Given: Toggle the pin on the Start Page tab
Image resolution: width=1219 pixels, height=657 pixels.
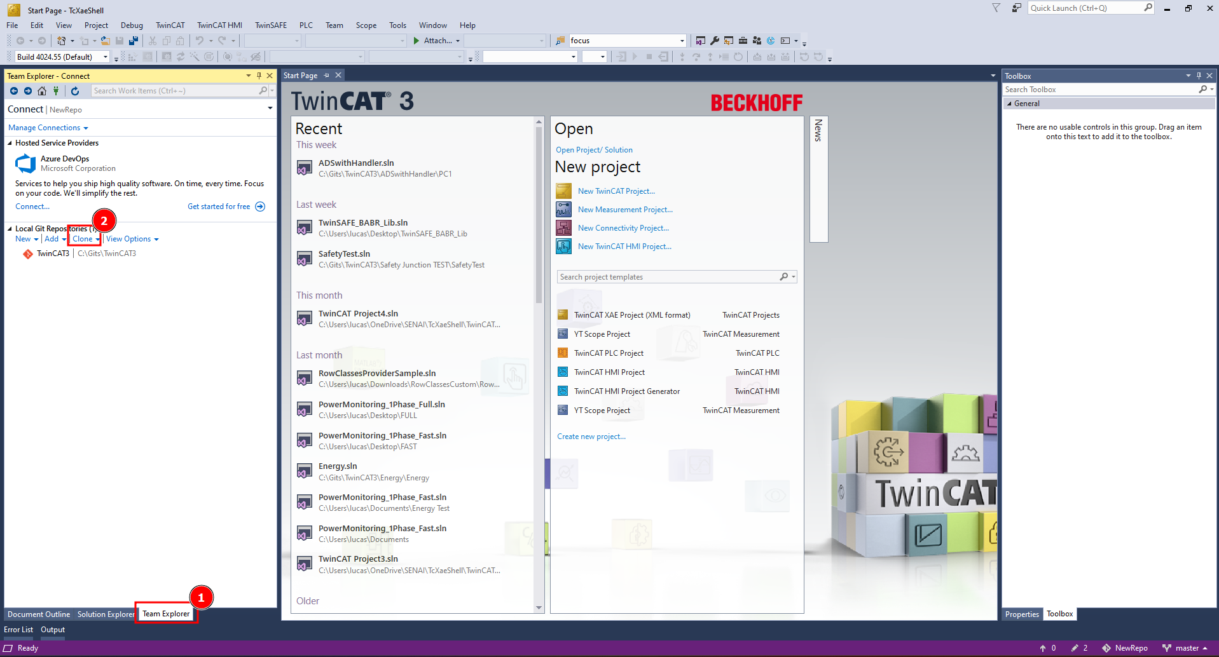Looking at the screenshot, I should click(x=327, y=76).
